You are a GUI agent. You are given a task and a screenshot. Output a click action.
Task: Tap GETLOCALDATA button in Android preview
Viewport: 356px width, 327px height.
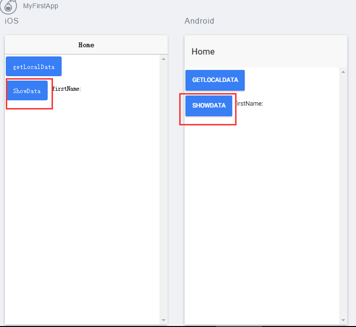215,80
